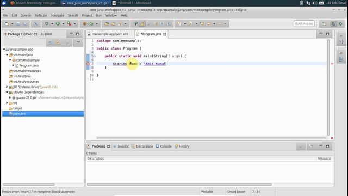Toggle the Java editor breadcrumb
The width and height of the screenshot is (348, 196).
[135, 23]
